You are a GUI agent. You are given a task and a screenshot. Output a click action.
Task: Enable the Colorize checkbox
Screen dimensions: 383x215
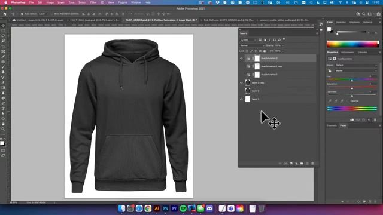(348, 101)
